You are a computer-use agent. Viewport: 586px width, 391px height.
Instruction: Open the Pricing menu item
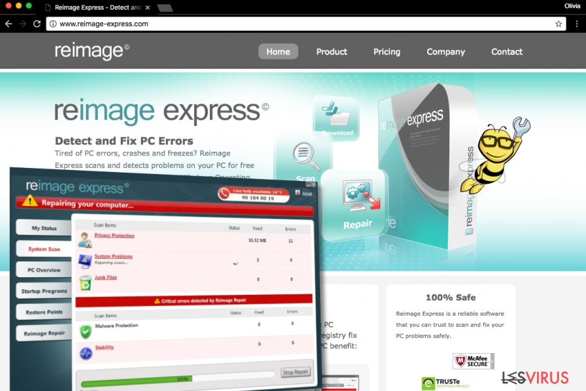click(387, 52)
